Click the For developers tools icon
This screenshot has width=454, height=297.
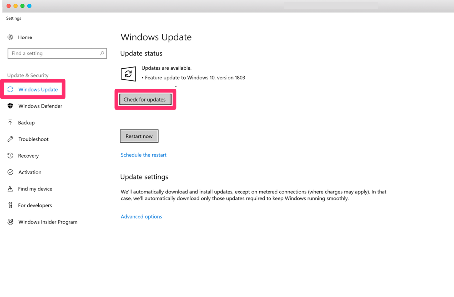10,205
